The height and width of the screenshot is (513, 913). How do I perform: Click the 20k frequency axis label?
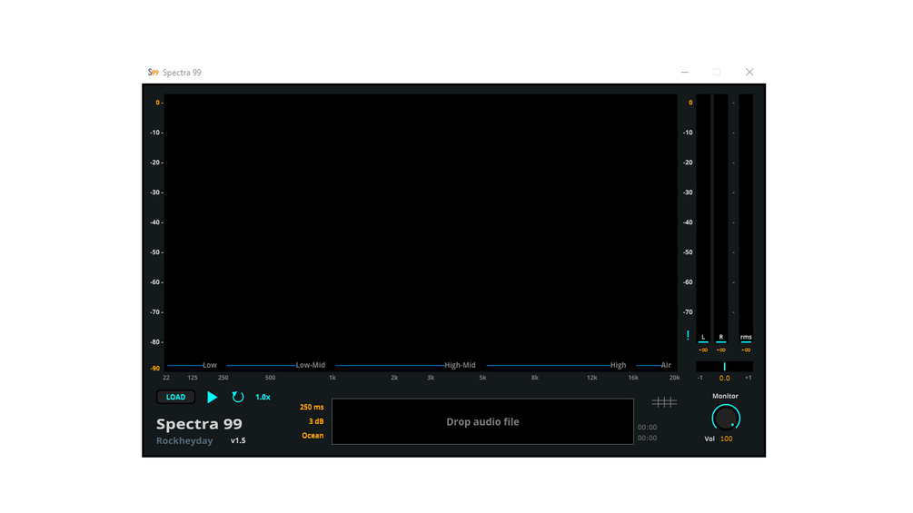click(674, 378)
